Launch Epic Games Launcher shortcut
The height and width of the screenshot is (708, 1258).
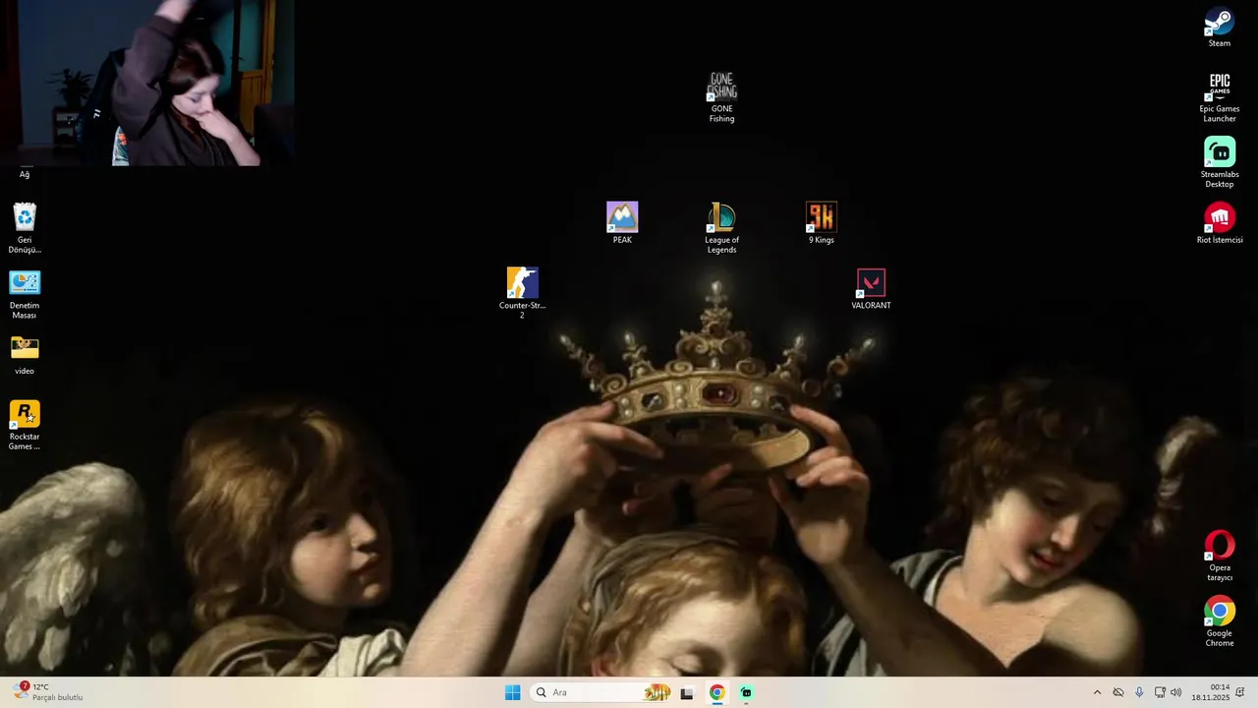pos(1220,97)
